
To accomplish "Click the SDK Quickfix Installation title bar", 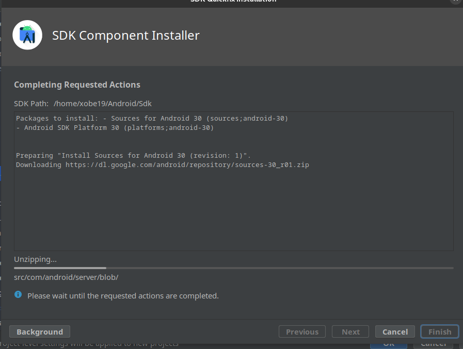I will click(x=233, y=2).
